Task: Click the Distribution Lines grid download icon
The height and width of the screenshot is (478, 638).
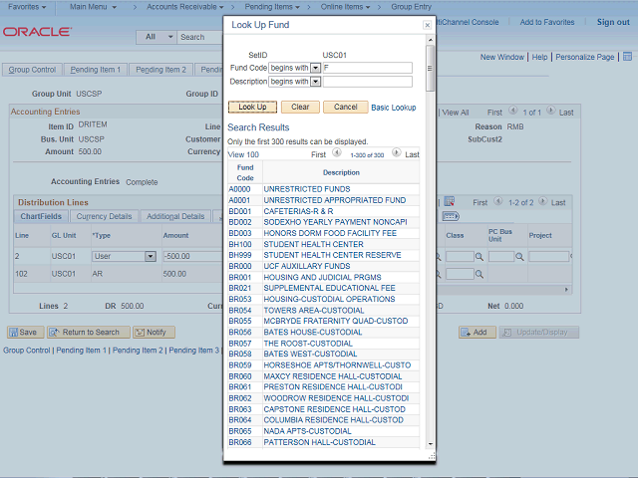Action: 450,201
